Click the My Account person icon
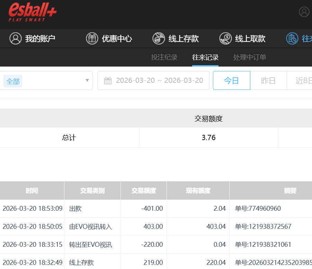Screen dimensions: 312x269 [x=16, y=38]
